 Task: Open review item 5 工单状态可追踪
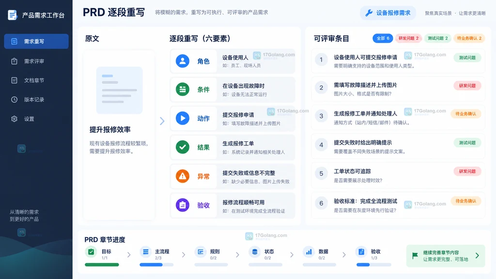[398, 175]
